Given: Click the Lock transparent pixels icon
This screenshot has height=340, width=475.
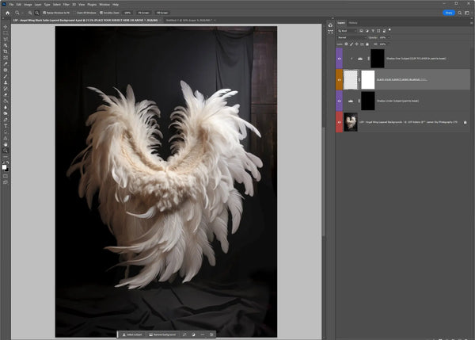Looking at the screenshot, I should point(348,44).
